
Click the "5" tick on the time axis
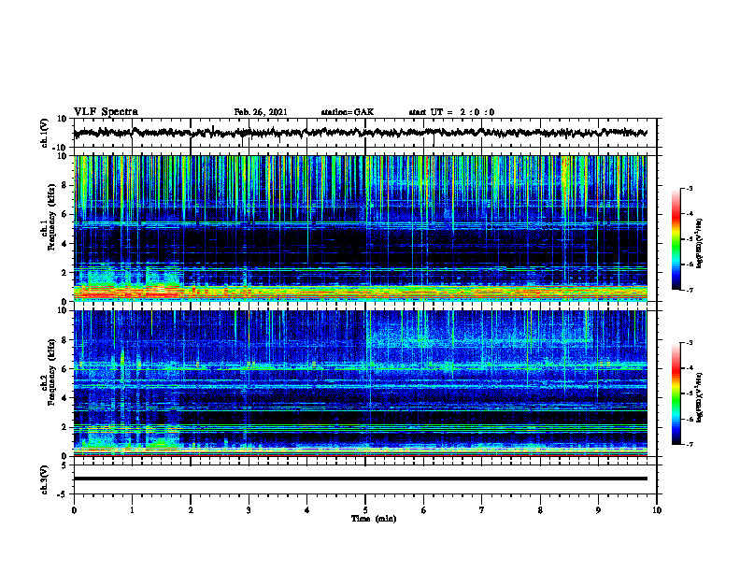365,510
